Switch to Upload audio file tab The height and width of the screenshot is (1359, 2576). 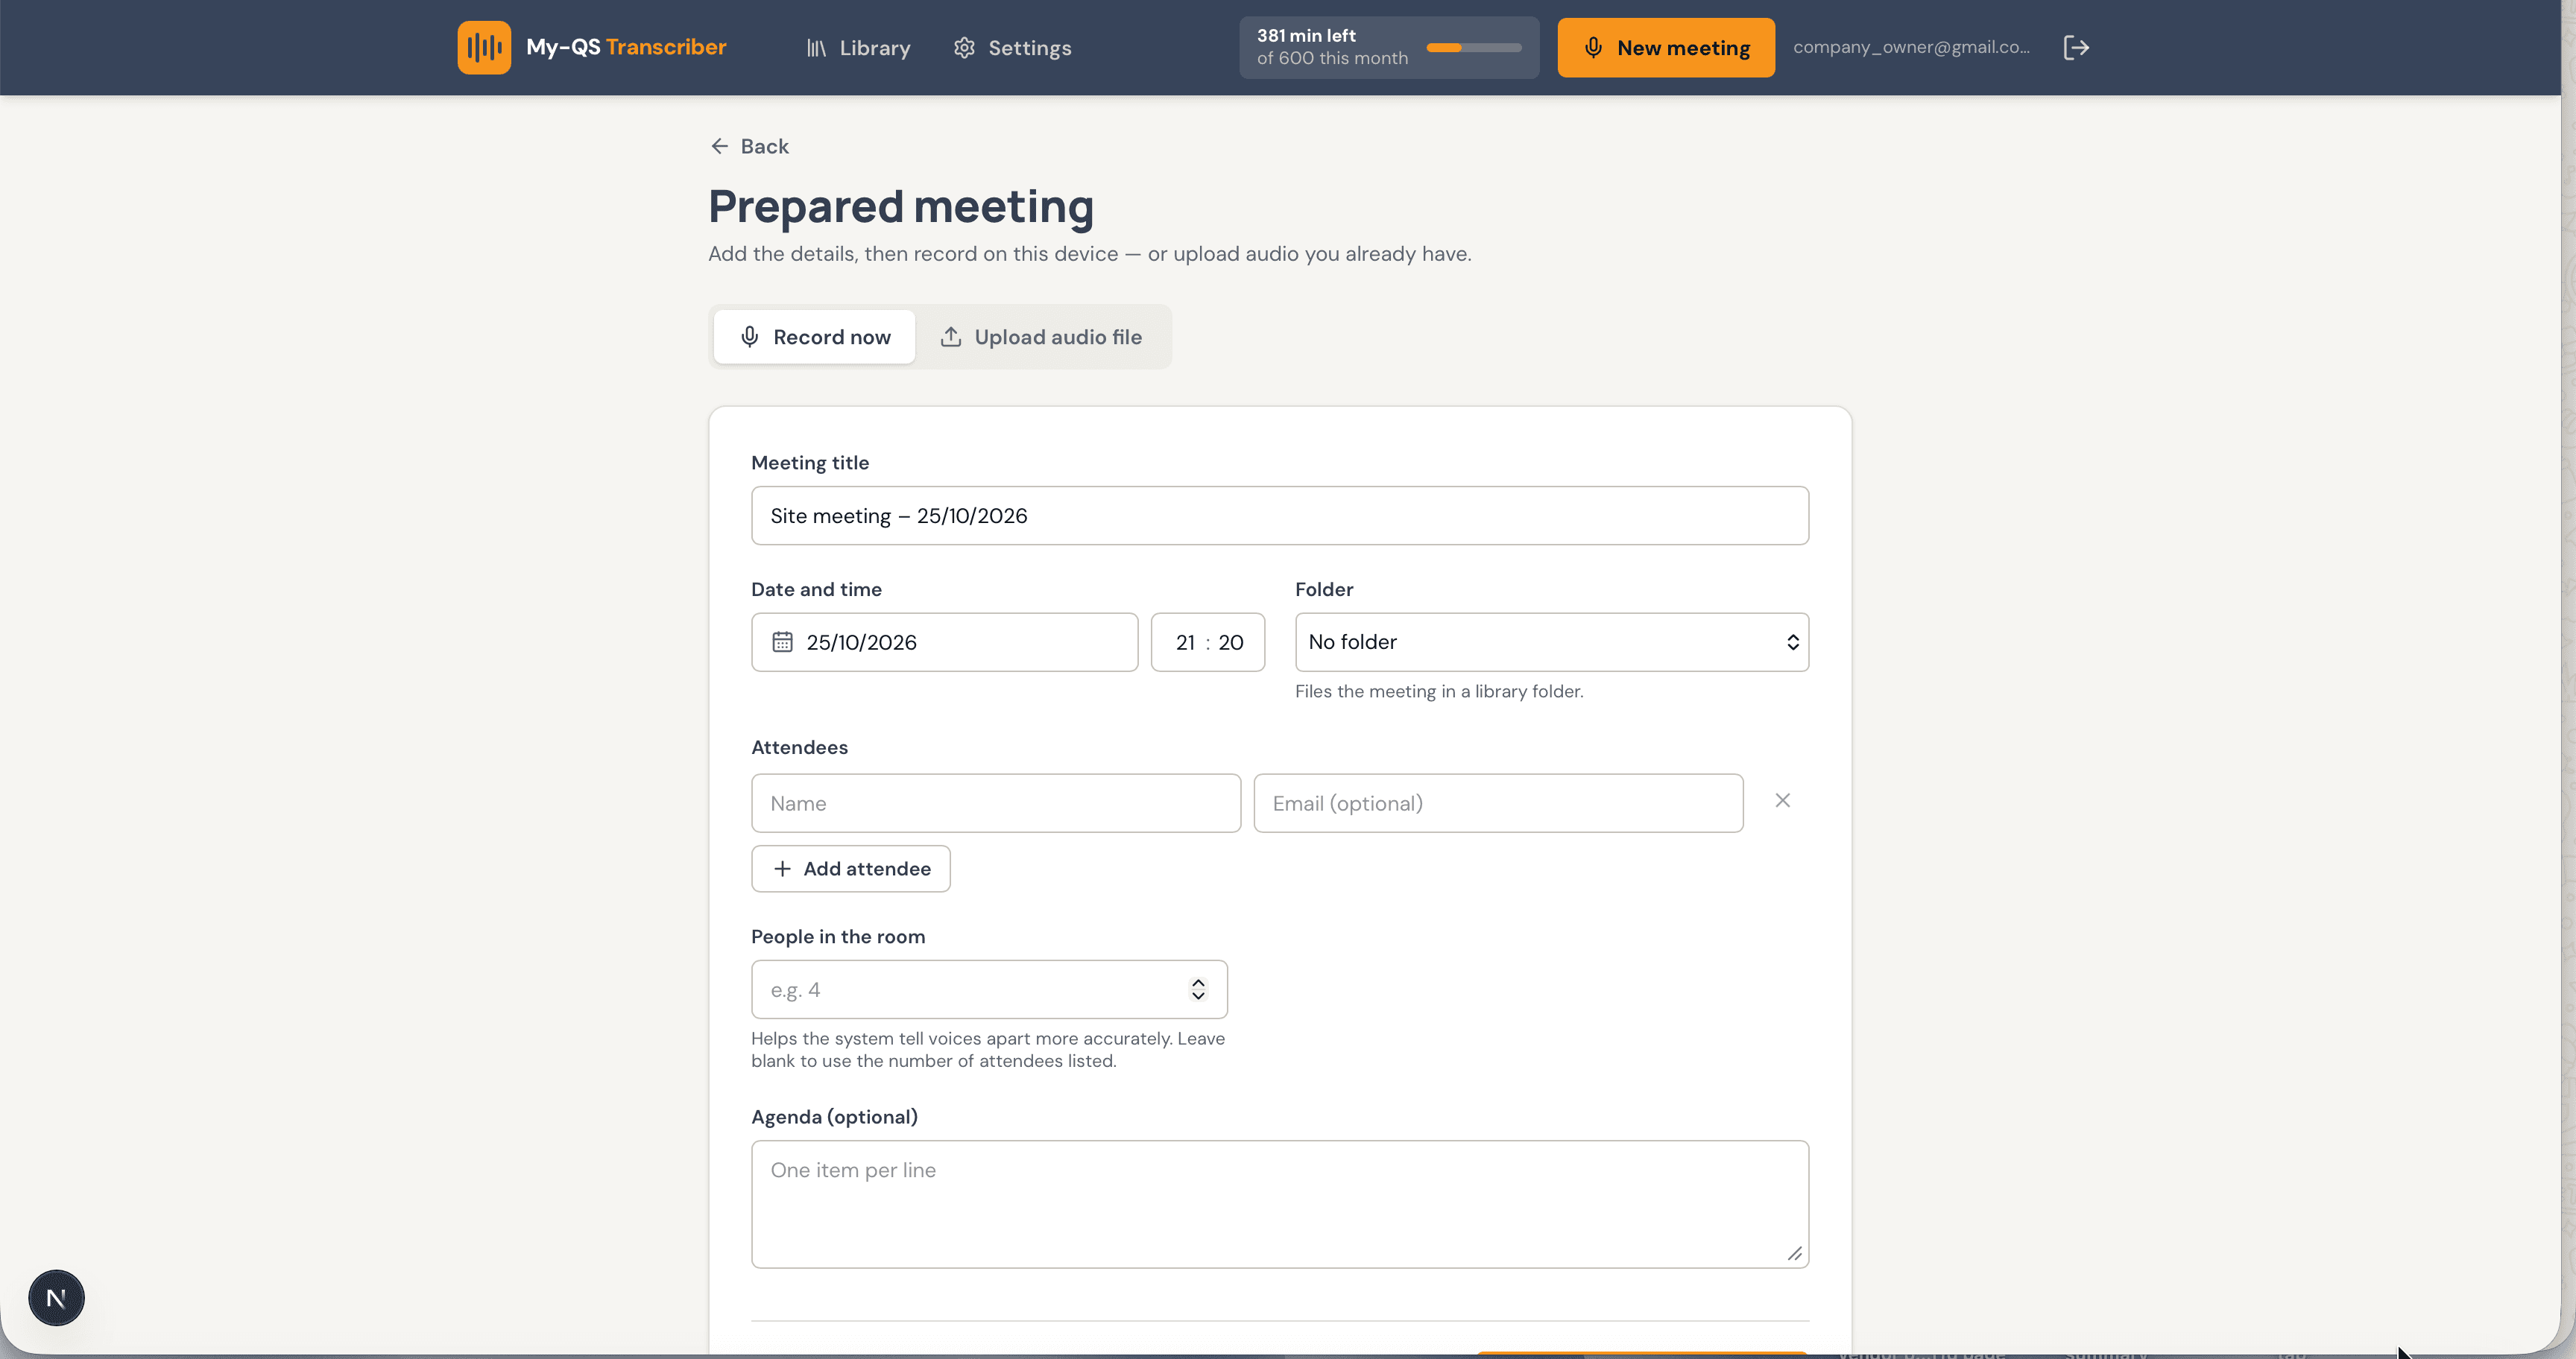1042,337
